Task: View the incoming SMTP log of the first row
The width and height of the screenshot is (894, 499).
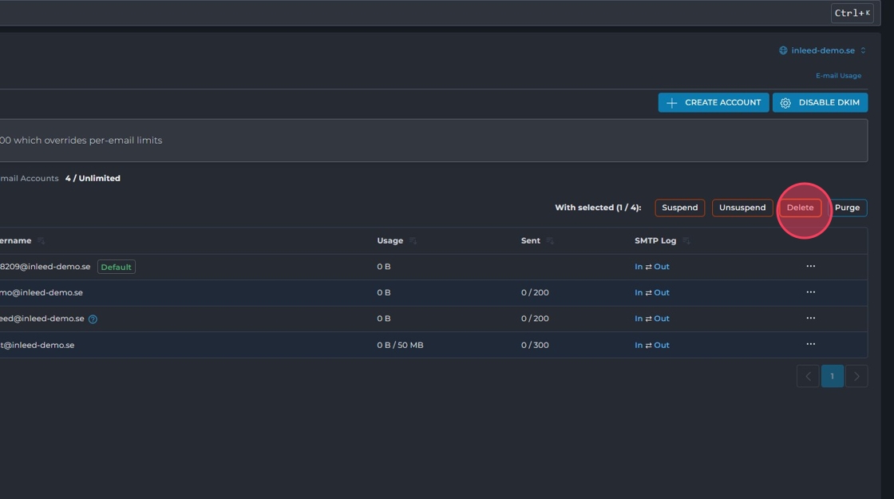Action: pos(639,267)
